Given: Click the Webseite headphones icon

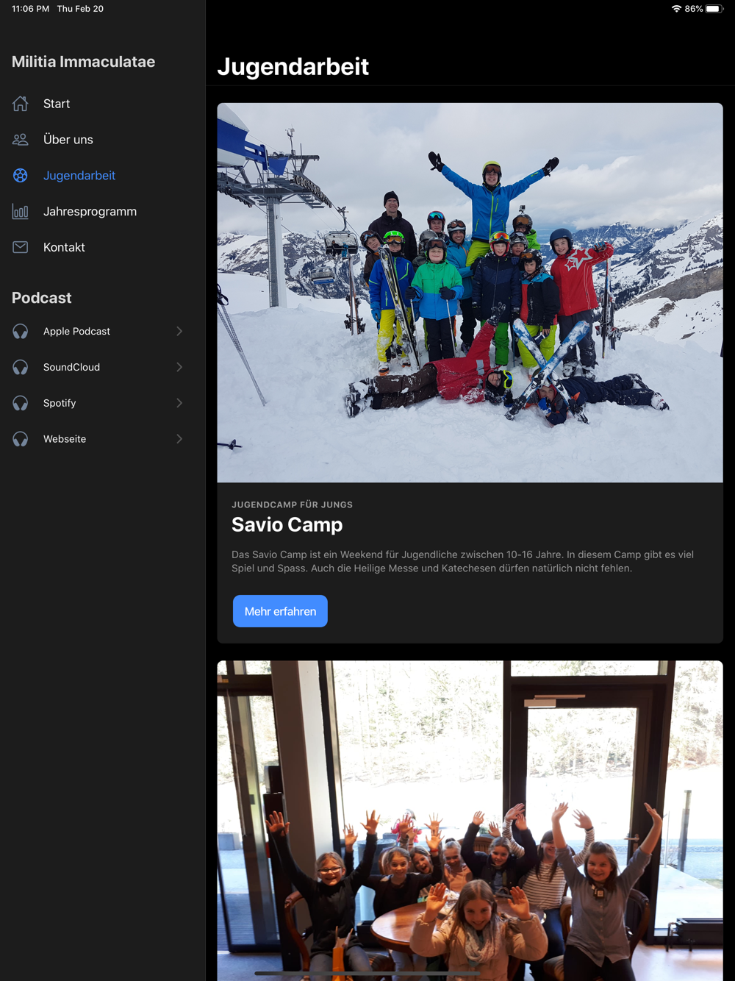Looking at the screenshot, I should coord(21,440).
